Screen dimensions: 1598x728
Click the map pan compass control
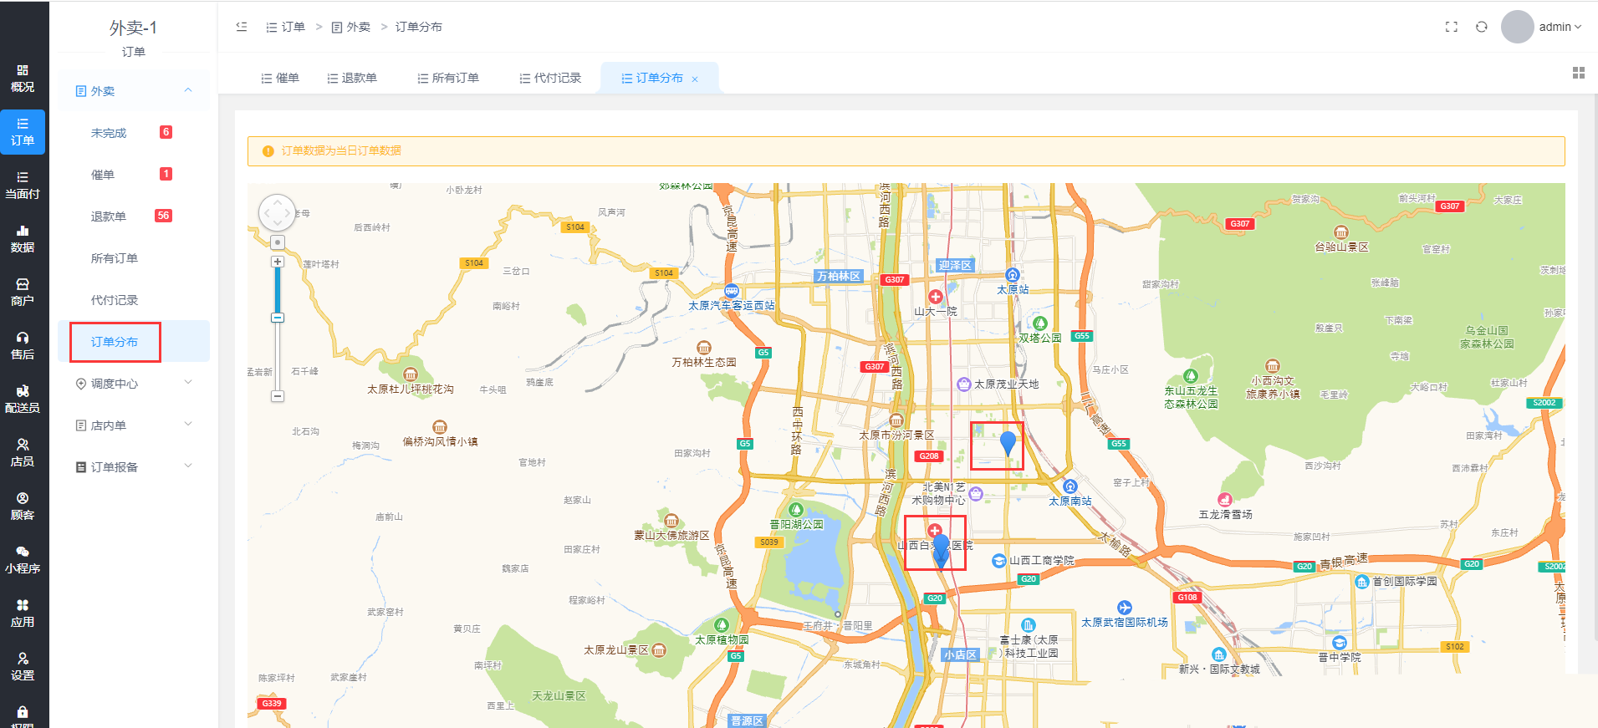278,213
